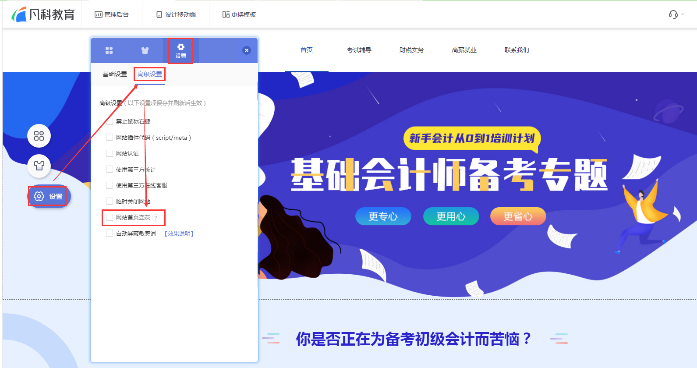Click the 新手会计从0到1培训计划 label

point(472,138)
